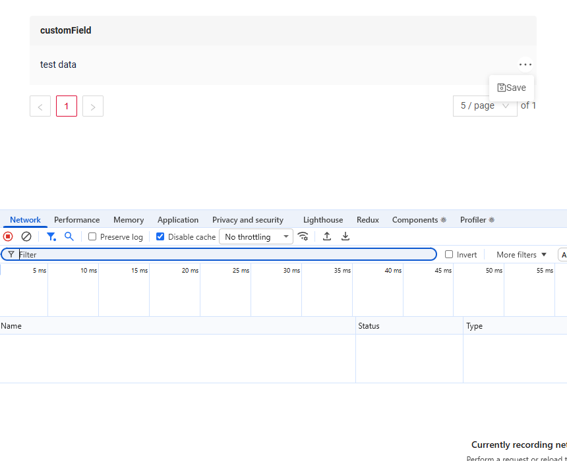The width and height of the screenshot is (567, 461).
Task: Click Save in the popup menu
Action: (x=512, y=88)
